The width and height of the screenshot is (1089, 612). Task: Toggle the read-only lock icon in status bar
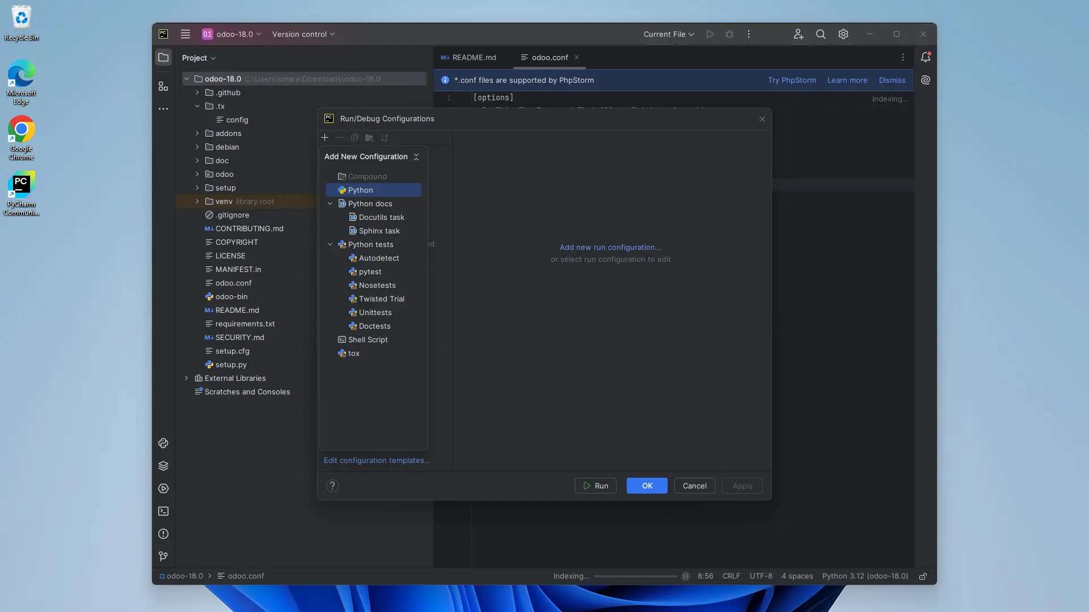923,576
